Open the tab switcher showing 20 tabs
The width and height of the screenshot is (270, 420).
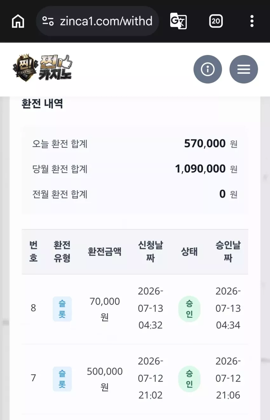coord(216,21)
